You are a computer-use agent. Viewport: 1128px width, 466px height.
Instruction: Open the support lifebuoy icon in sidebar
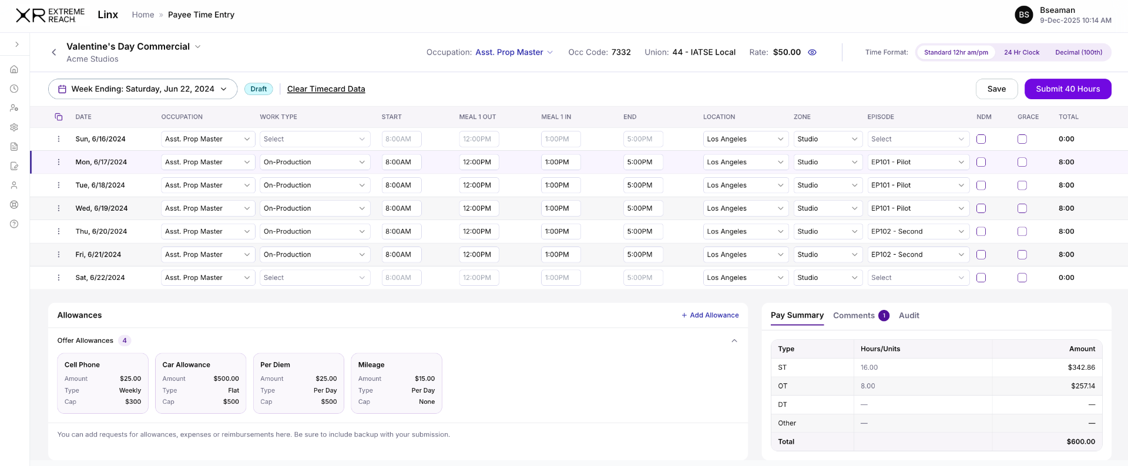(14, 205)
